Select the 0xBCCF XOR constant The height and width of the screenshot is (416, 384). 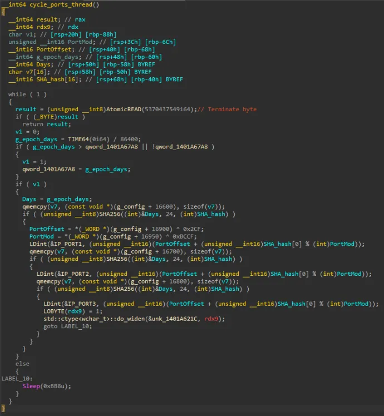(183, 237)
